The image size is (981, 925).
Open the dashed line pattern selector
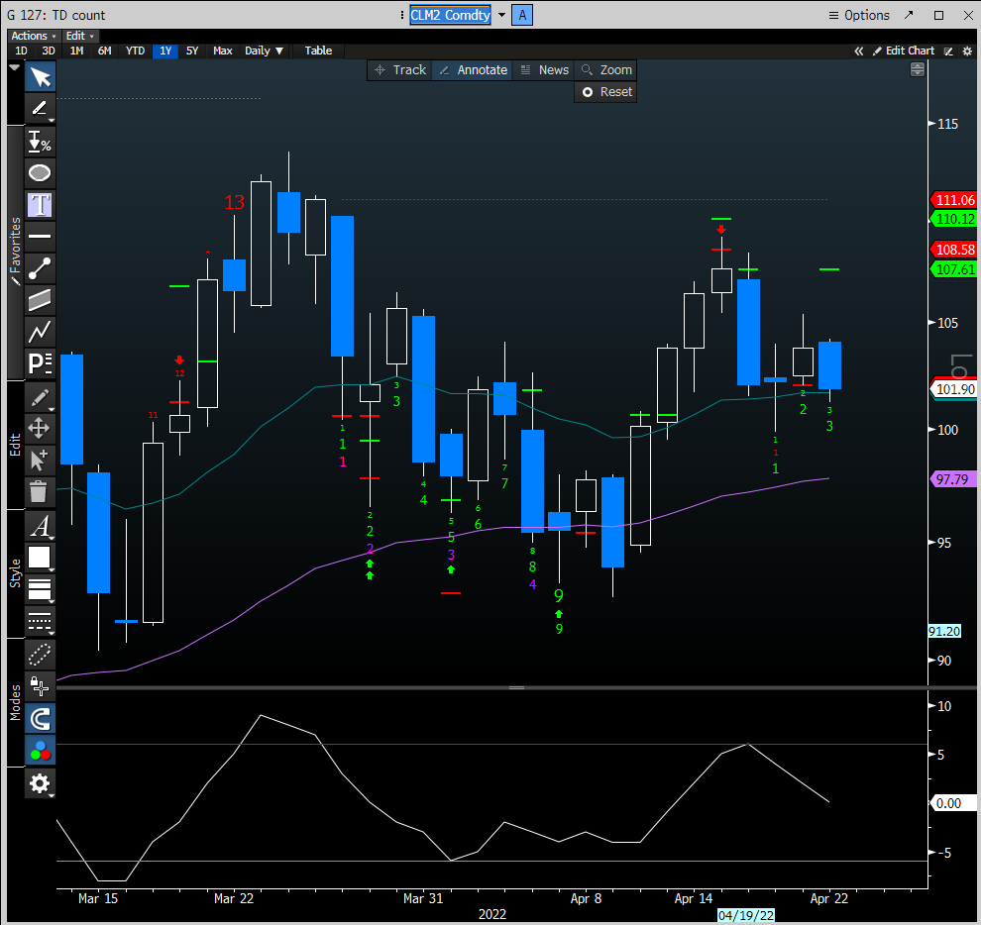40,621
